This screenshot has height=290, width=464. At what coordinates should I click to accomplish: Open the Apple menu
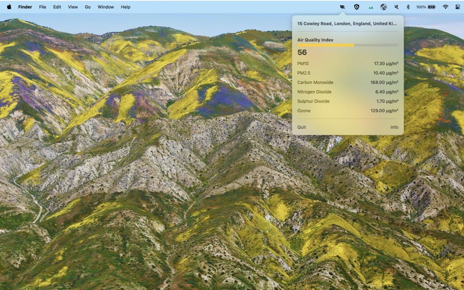coord(9,7)
